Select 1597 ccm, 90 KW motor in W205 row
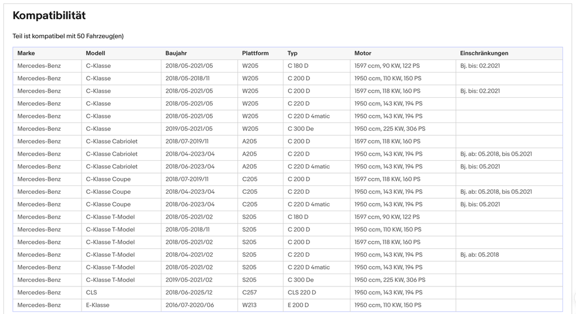Screen dimensions: 576x314 click(x=387, y=66)
